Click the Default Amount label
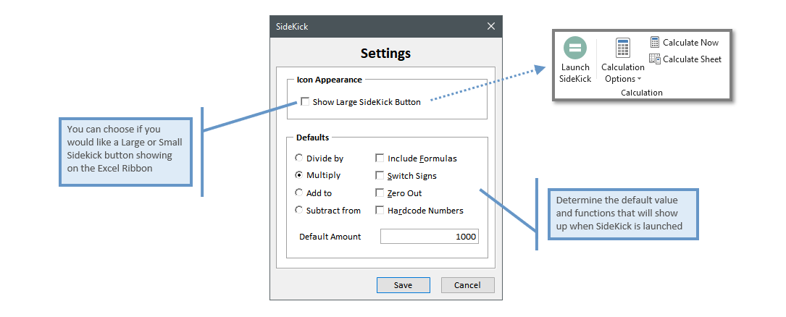Image resolution: width=786 pixels, height=317 pixels. tap(330, 237)
